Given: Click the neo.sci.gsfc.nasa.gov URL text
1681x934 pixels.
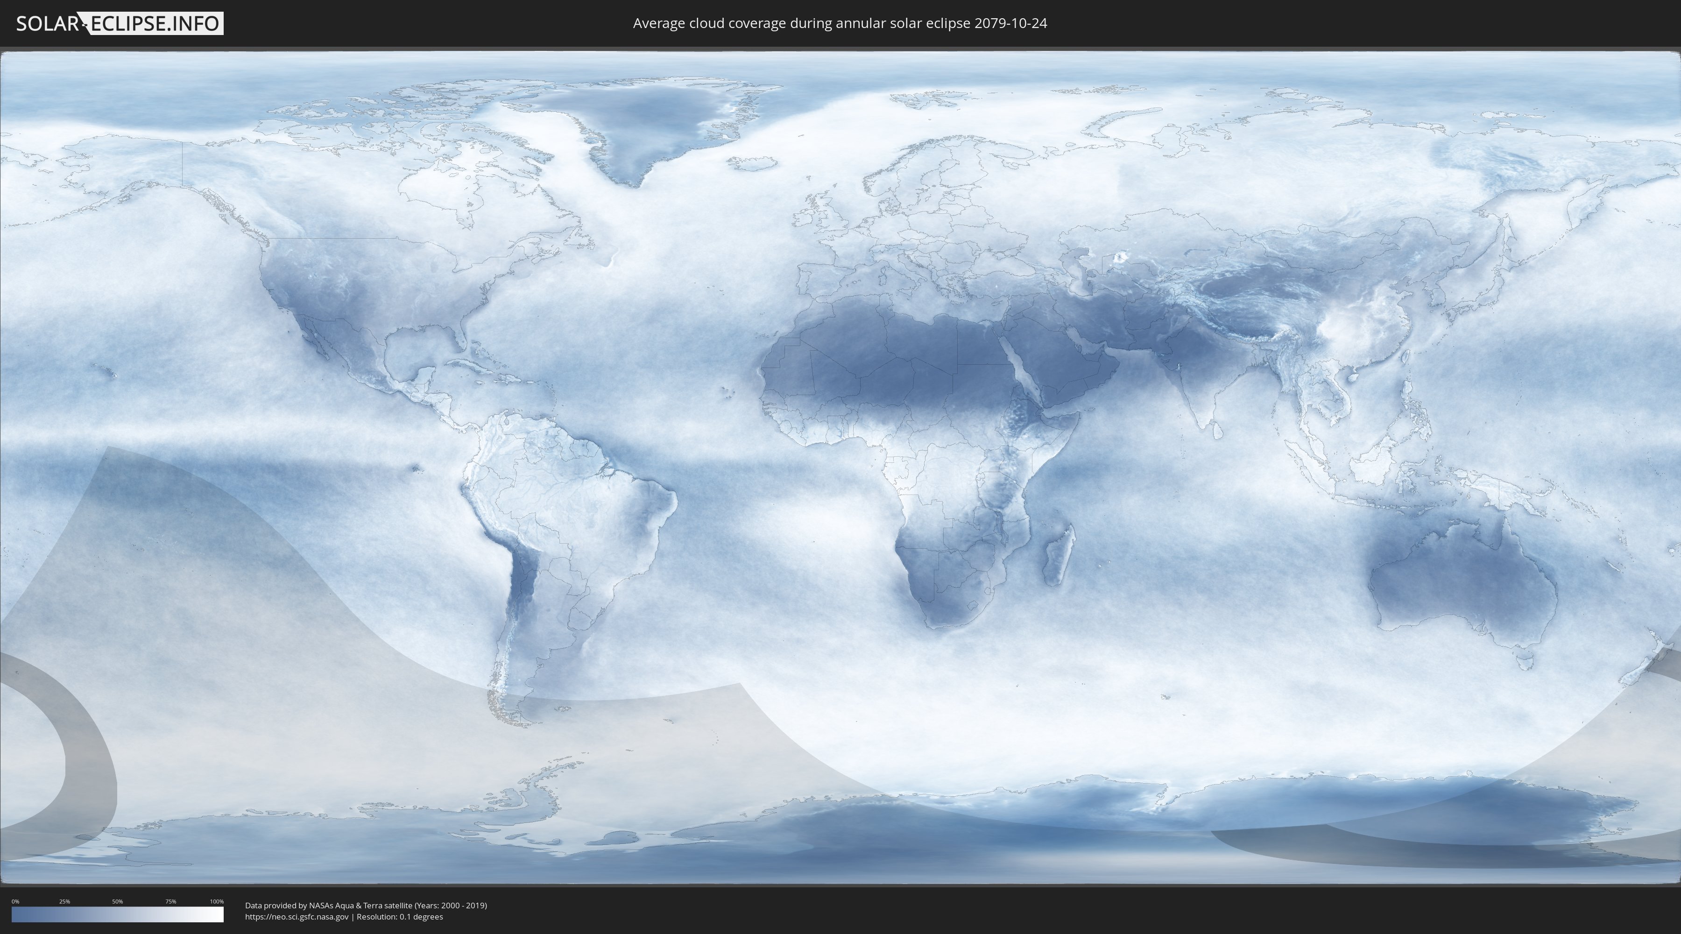Looking at the screenshot, I should [x=297, y=917].
